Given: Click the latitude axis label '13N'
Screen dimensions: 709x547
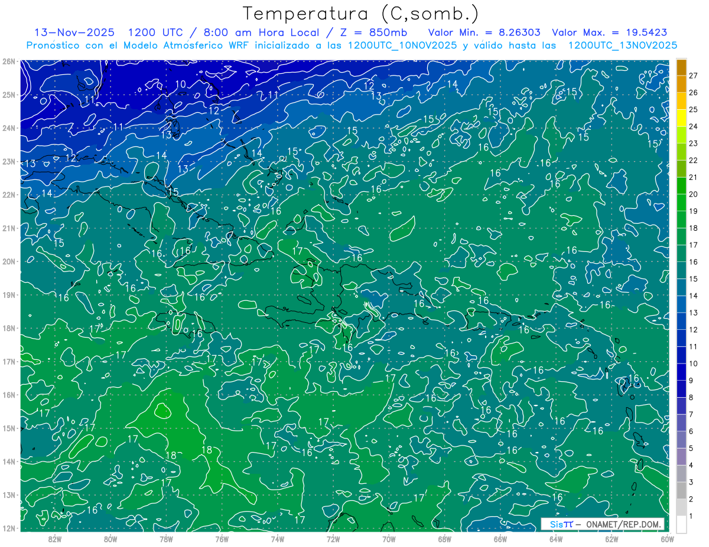Looking at the screenshot, I should (8, 494).
